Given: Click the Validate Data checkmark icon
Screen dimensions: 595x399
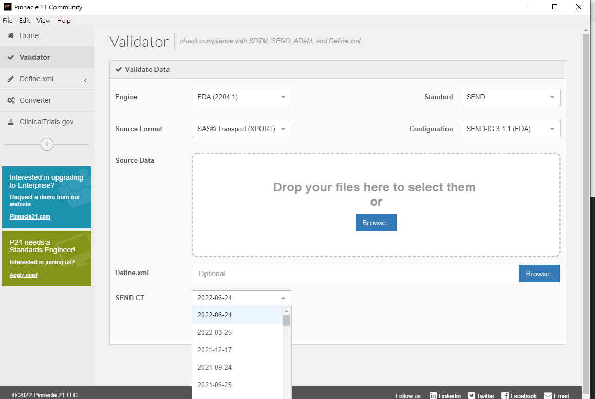Looking at the screenshot, I should tap(119, 69).
